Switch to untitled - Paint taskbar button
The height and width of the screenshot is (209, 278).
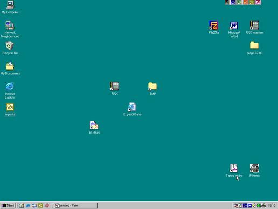pyautogui.click(x=75, y=205)
